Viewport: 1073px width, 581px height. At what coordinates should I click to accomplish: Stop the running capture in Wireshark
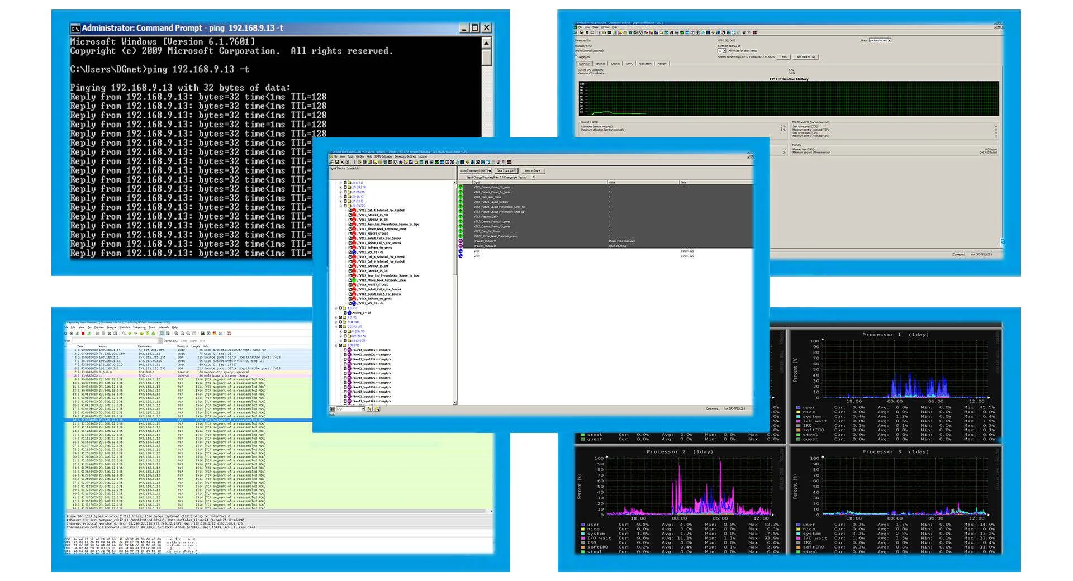point(83,334)
